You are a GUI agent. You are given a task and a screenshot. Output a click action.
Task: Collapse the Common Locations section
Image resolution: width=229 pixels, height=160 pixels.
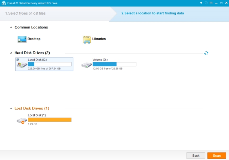click(11, 27)
